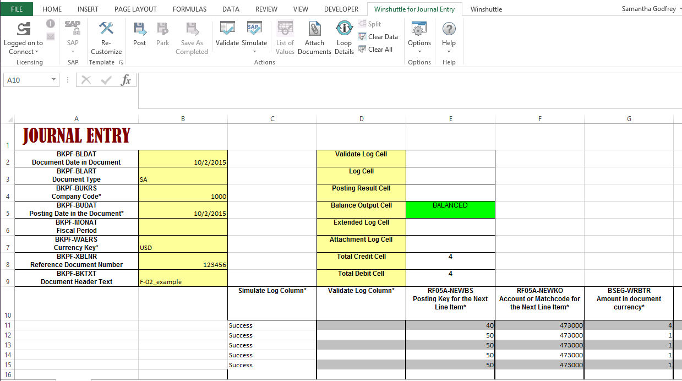682x381 pixels.
Task: Expand the Logged on to Connect dropdown
Action: 36,52
